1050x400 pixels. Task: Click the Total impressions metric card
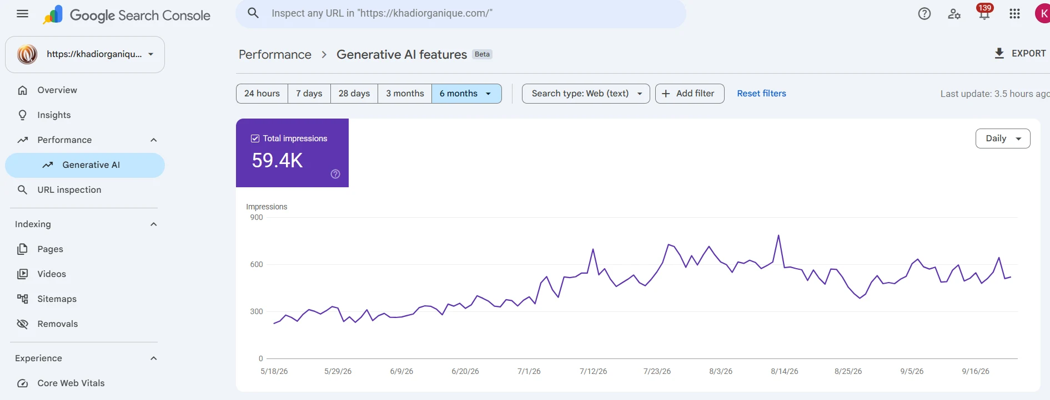pos(292,153)
